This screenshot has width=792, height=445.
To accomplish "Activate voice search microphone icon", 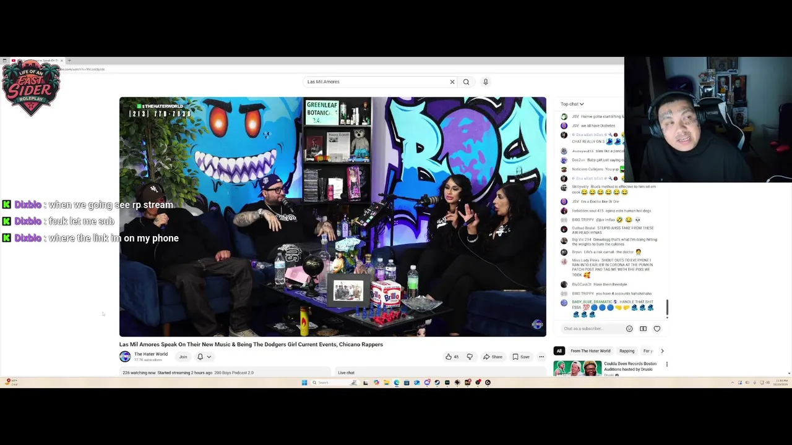I will pos(486,82).
